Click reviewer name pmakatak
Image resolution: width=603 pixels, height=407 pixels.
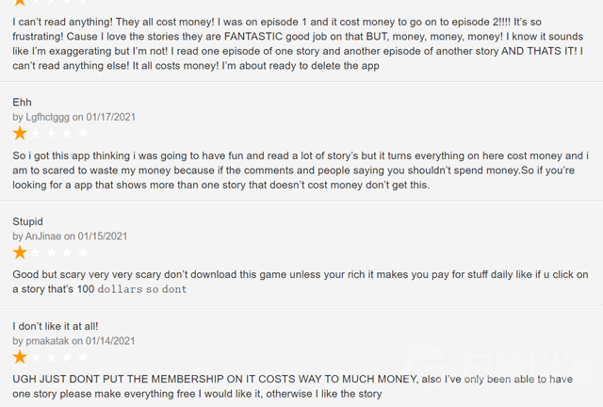47,341
